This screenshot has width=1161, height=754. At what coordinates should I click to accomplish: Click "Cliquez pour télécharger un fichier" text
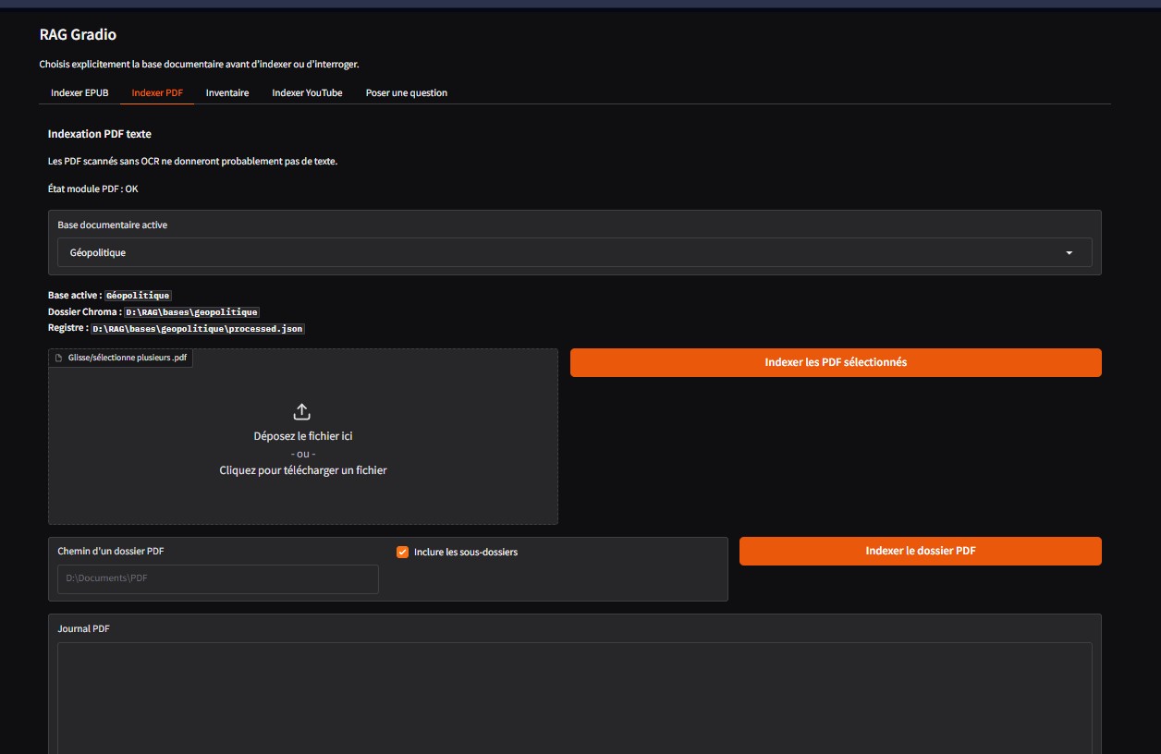303,470
